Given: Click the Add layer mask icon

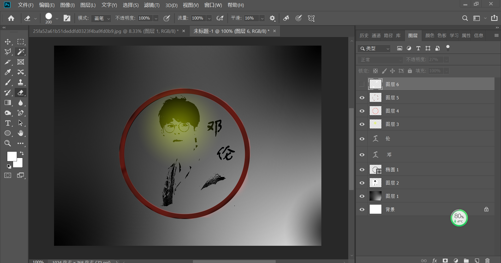Looking at the screenshot, I should (445, 260).
